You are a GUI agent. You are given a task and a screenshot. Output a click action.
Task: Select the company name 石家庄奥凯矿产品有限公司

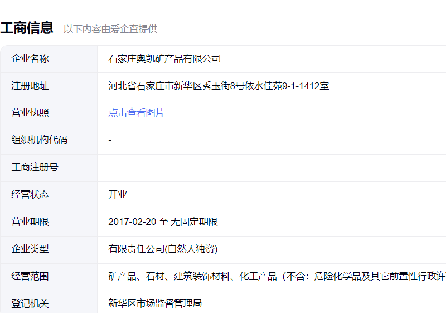(x=164, y=58)
